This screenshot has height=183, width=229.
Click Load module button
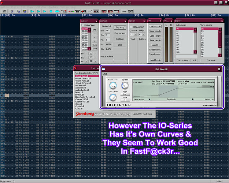[155, 26]
